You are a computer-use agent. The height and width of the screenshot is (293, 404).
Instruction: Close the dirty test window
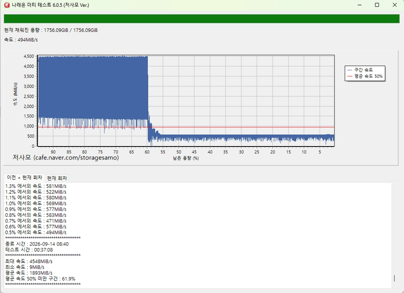click(x=395, y=5)
